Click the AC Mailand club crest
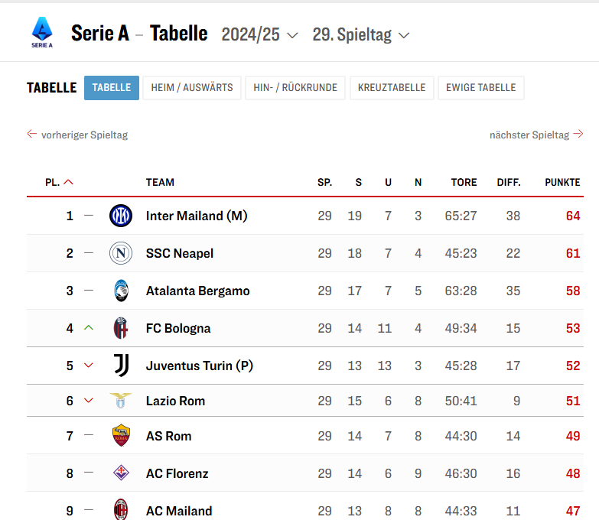 (x=121, y=509)
